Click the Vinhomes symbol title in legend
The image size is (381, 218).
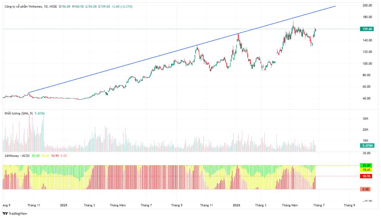point(31,6)
